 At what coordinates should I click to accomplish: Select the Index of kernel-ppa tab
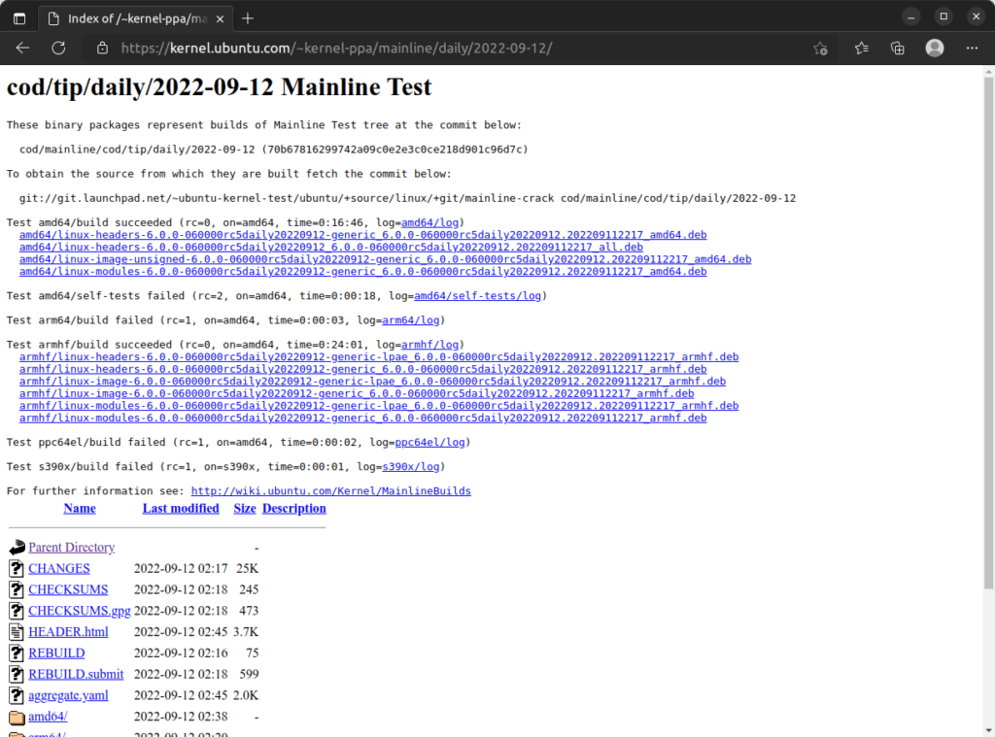tap(135, 18)
